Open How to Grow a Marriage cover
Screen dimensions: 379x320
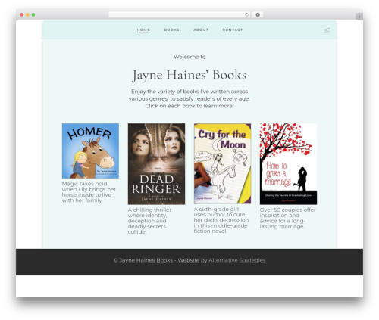[288, 164]
